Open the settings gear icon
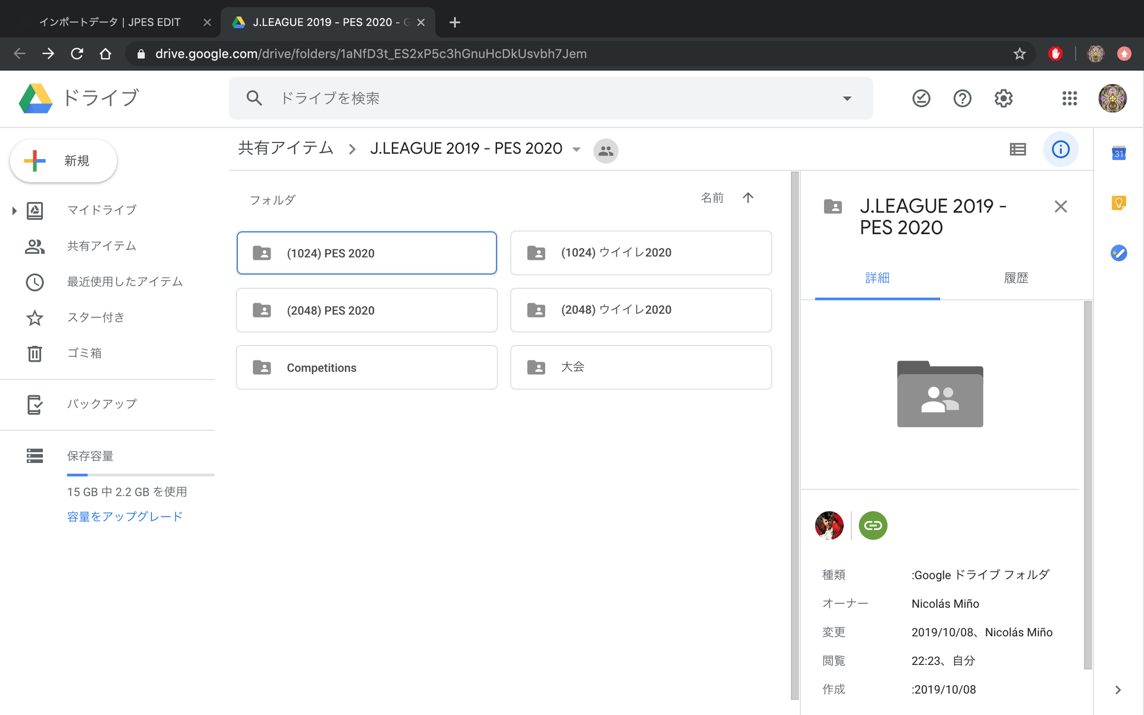The height and width of the screenshot is (715, 1144). (1003, 98)
